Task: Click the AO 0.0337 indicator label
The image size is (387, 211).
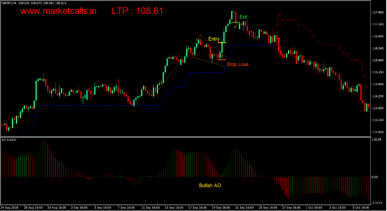Action: [9, 140]
